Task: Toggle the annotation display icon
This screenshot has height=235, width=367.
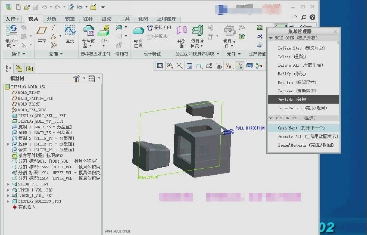Action: point(239,66)
